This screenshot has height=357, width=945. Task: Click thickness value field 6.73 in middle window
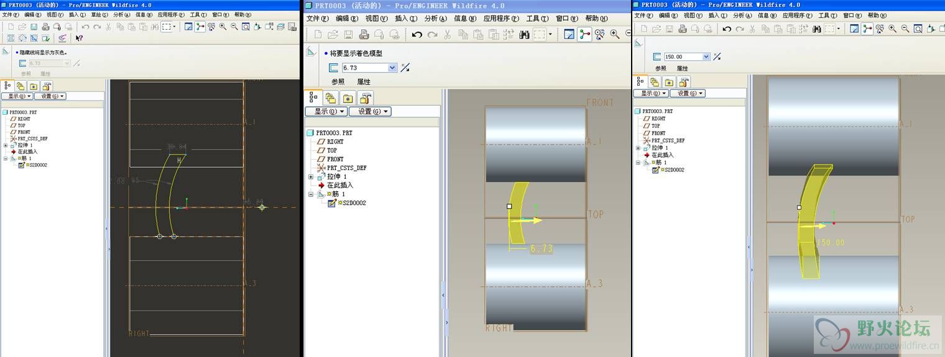pos(364,68)
